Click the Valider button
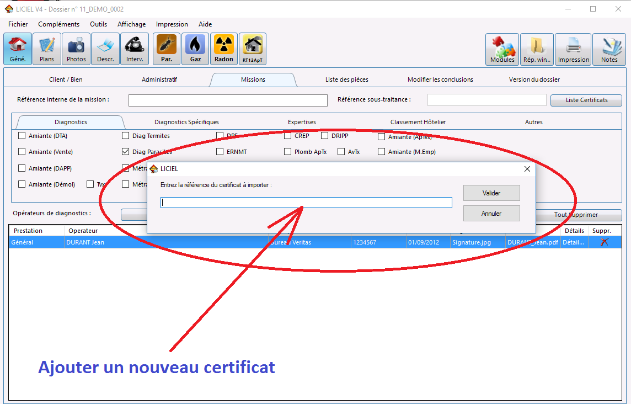This screenshot has width=631, height=404. click(491, 193)
